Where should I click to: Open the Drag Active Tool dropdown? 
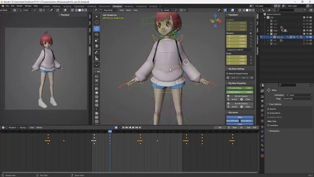(297, 99)
